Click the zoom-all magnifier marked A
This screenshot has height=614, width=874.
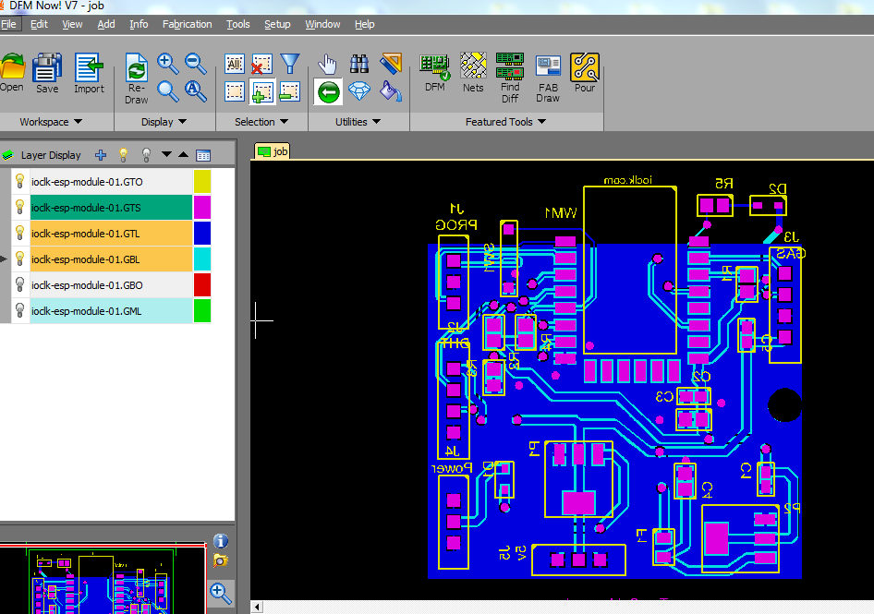(196, 91)
